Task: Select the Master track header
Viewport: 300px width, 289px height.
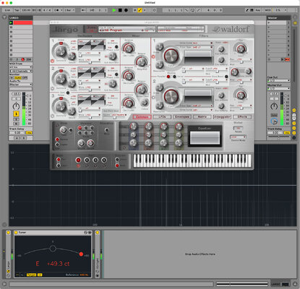Action: coord(278,18)
